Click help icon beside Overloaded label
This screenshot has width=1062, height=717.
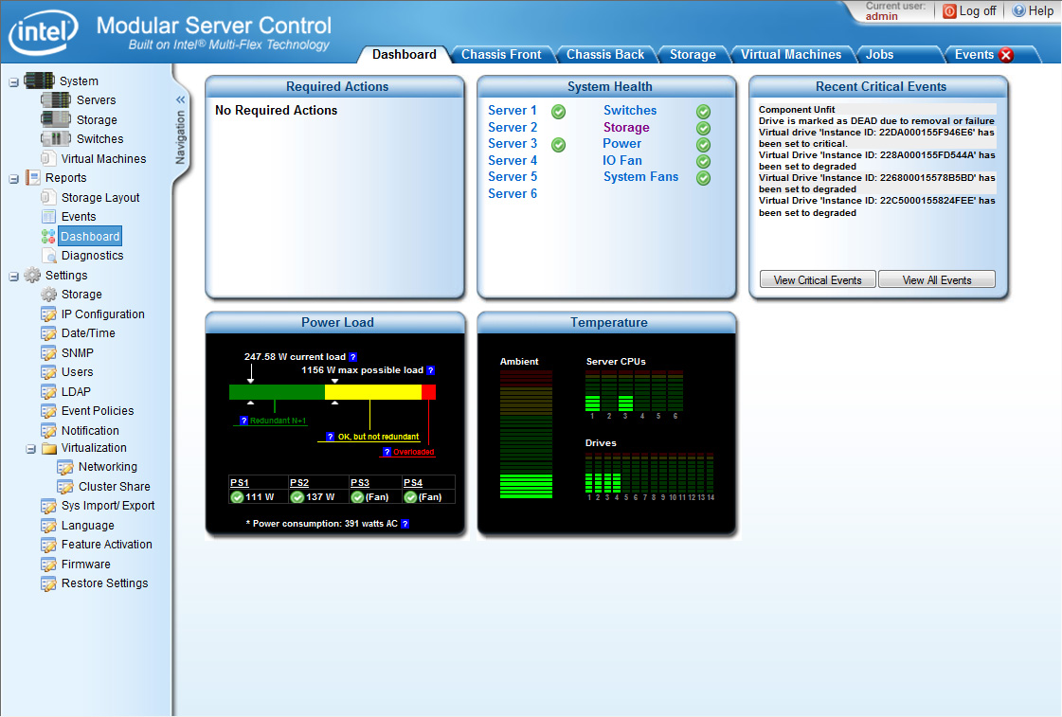[387, 452]
